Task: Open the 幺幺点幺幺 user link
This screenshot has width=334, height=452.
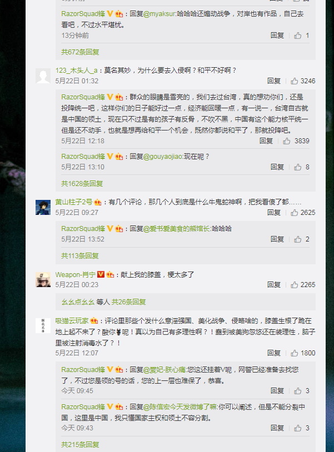Action: [78, 302]
